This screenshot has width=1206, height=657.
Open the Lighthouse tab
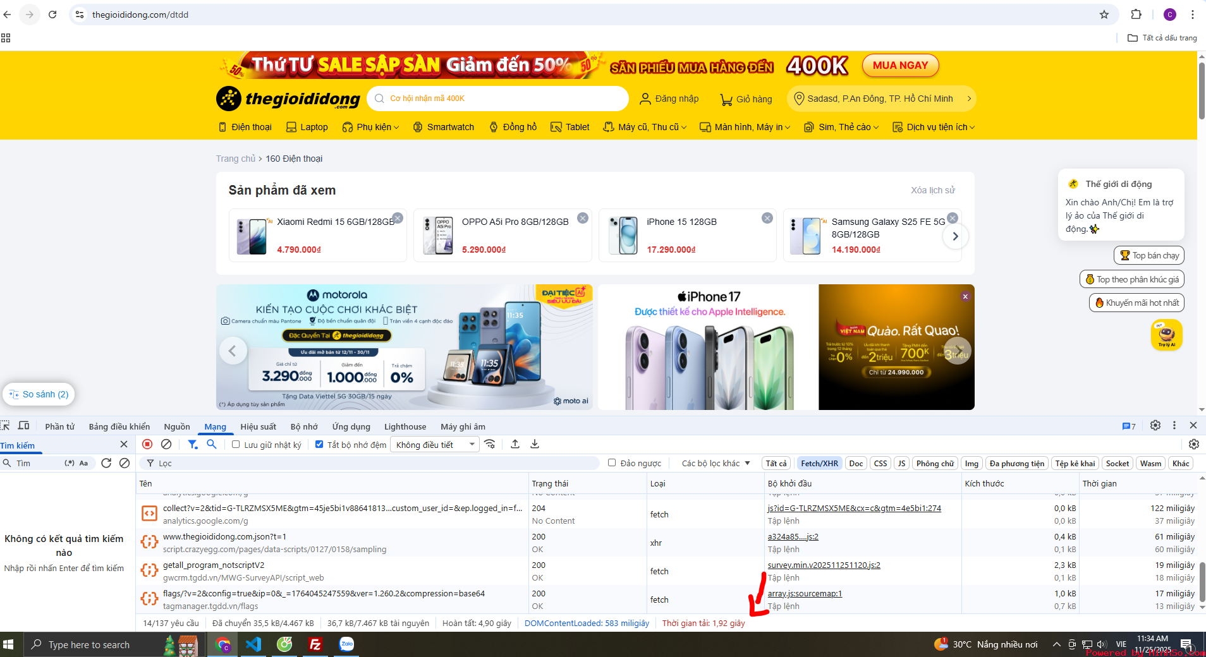(x=405, y=426)
